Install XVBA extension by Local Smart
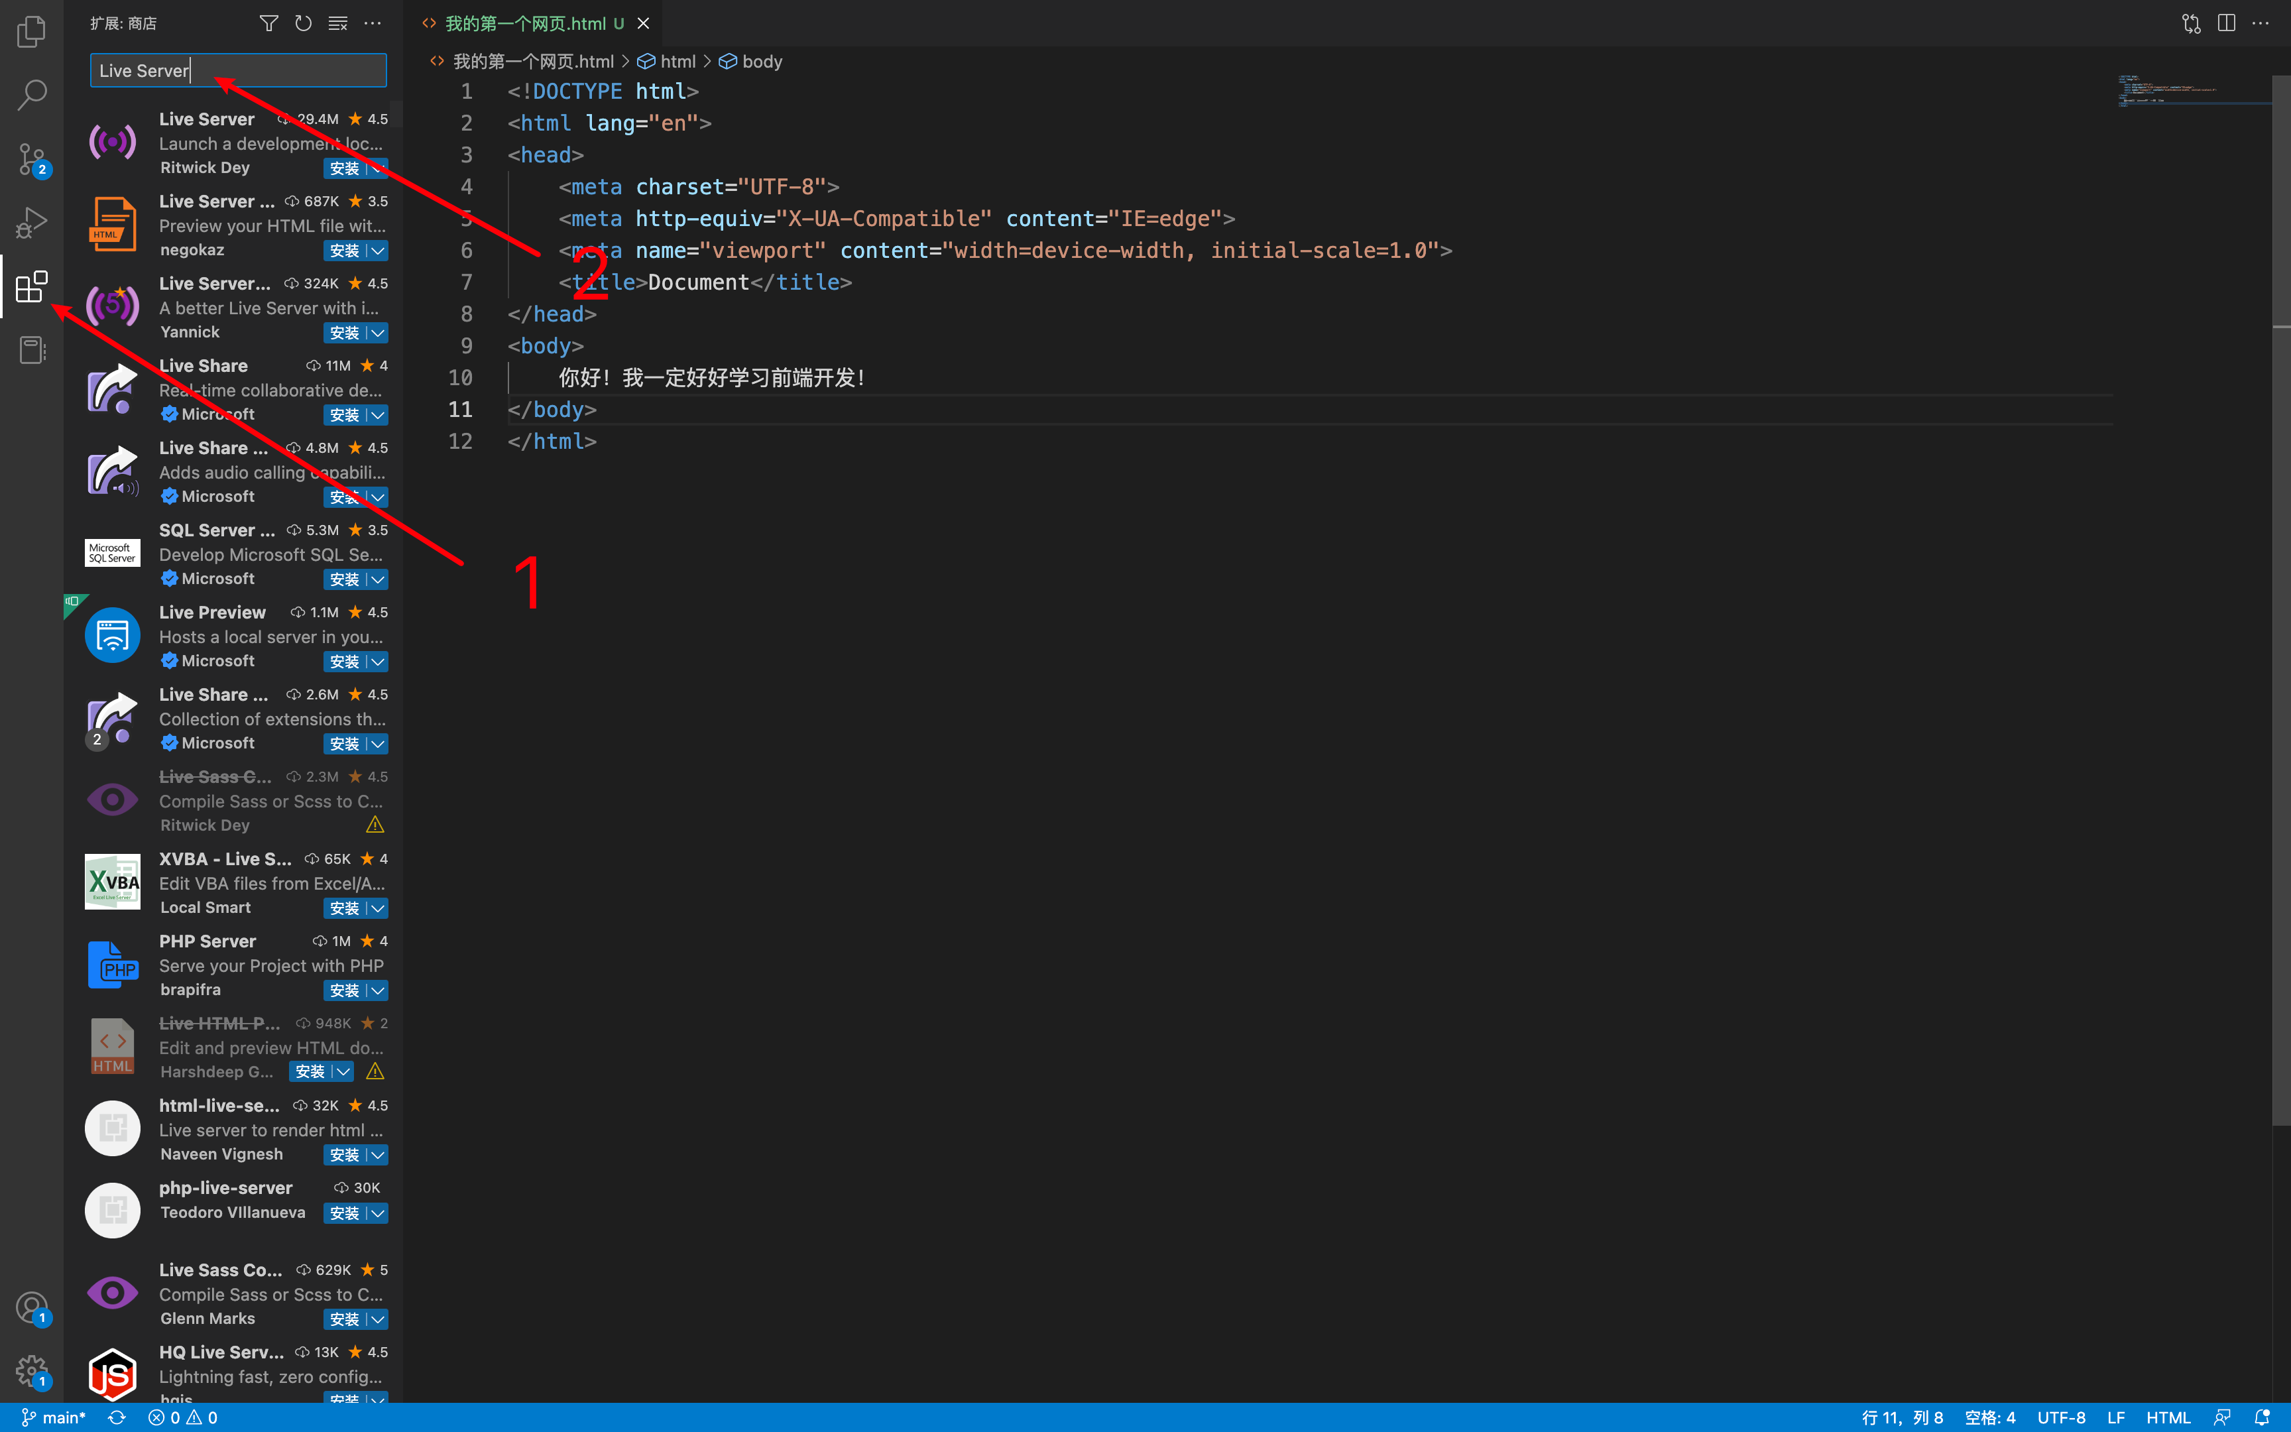 coord(345,908)
